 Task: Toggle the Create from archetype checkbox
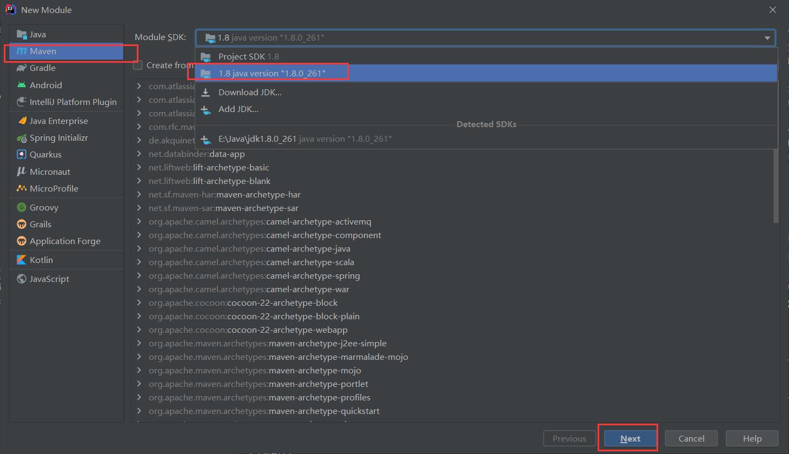[138, 65]
